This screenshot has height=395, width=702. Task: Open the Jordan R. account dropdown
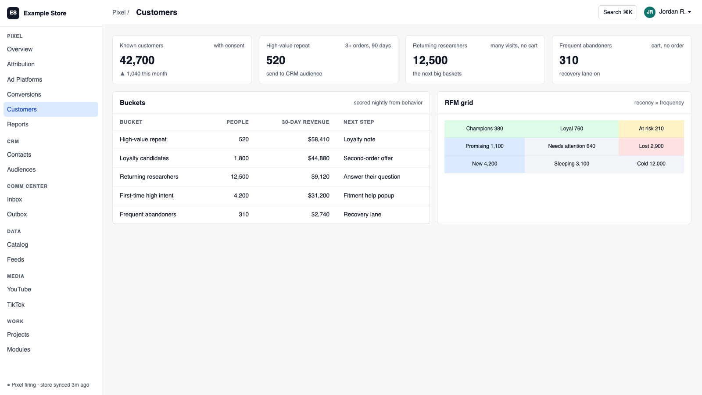(668, 12)
